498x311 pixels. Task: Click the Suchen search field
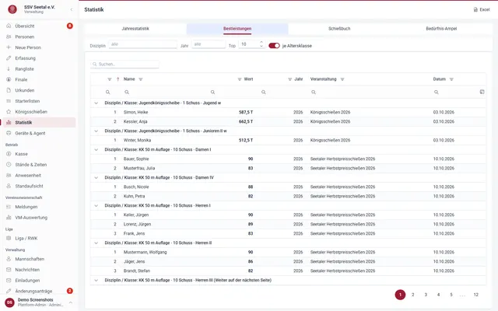tap(124, 64)
